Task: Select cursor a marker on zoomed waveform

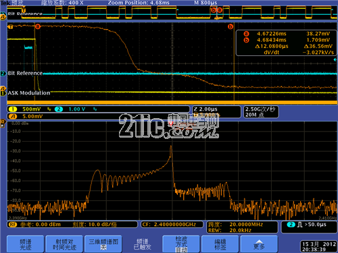Action: pos(38,26)
